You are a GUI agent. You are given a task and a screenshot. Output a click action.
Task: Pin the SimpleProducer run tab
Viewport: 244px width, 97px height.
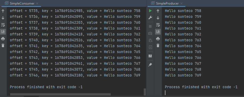[150, 65]
